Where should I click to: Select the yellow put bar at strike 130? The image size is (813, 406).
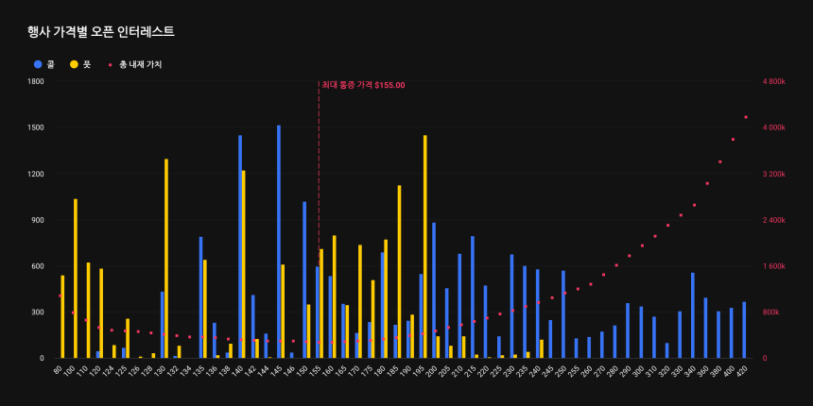pyautogui.click(x=166, y=258)
